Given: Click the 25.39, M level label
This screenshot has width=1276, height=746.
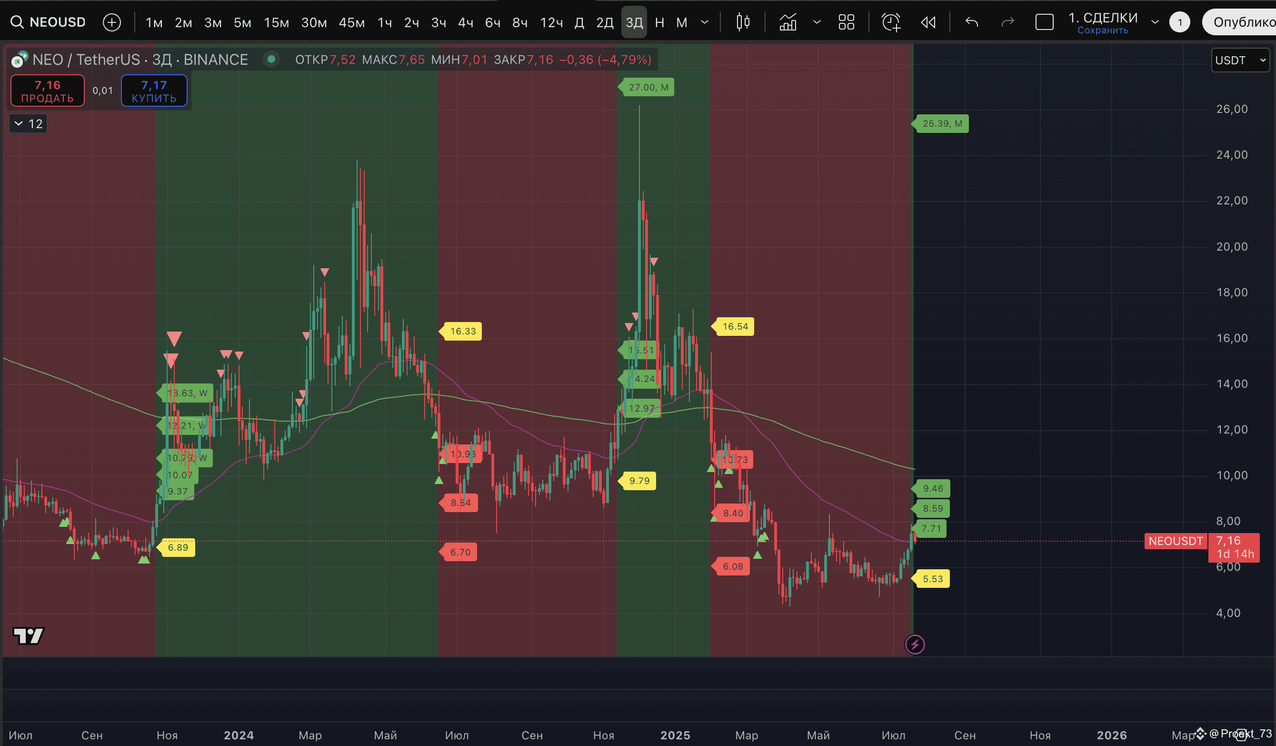Looking at the screenshot, I should coord(941,123).
